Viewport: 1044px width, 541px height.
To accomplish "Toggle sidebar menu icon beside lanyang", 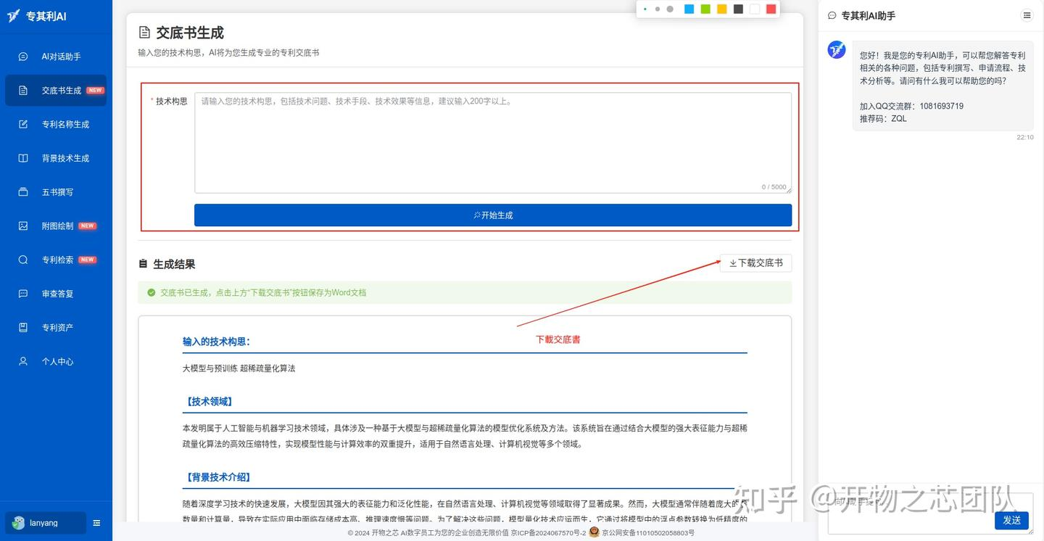I will [96, 523].
